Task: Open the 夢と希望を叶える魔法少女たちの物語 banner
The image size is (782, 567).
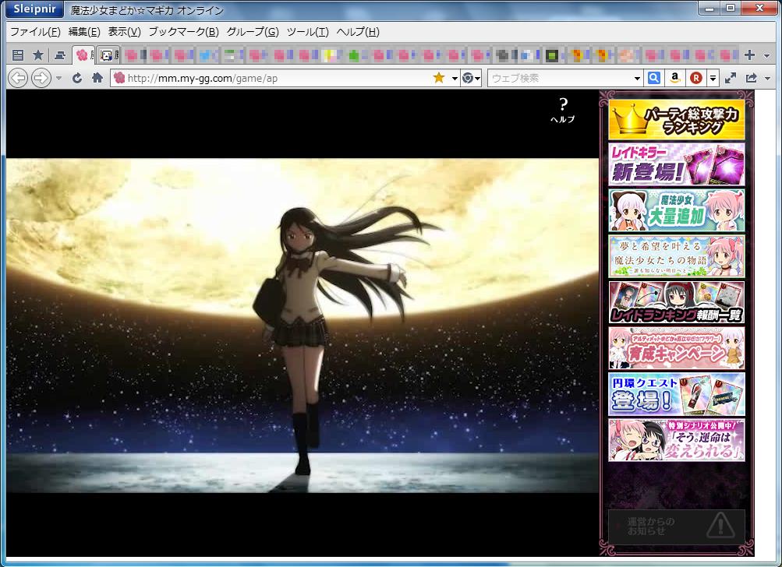Action: [676, 256]
